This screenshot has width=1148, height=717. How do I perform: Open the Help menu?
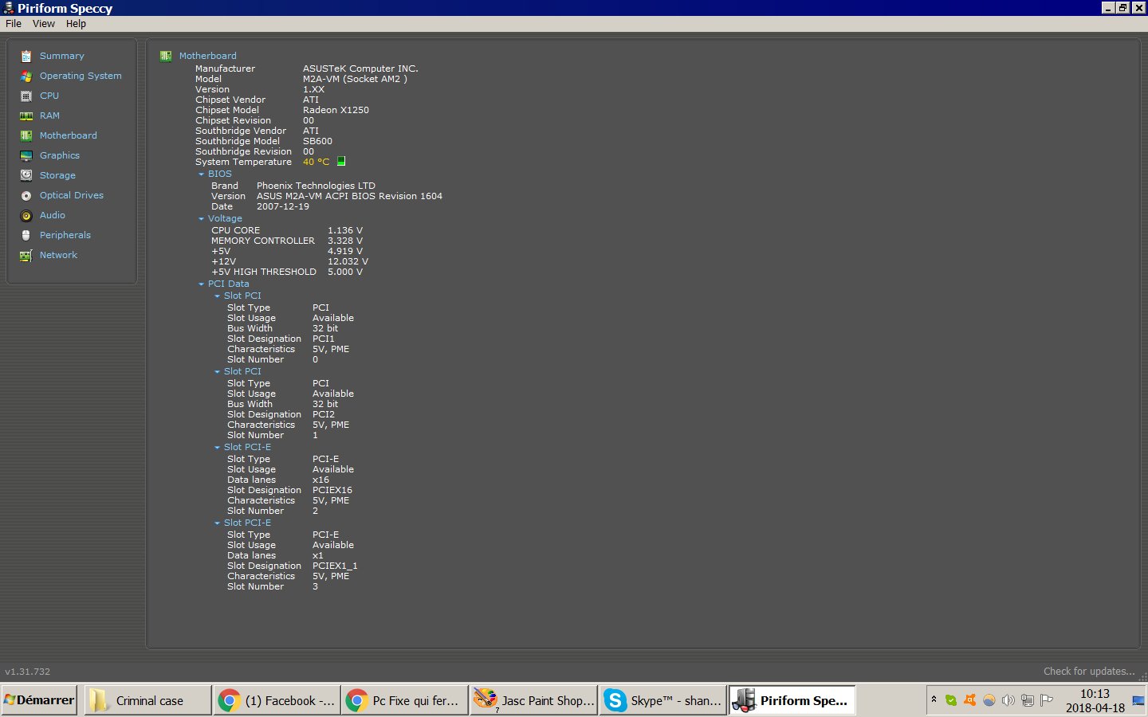pyautogui.click(x=76, y=24)
